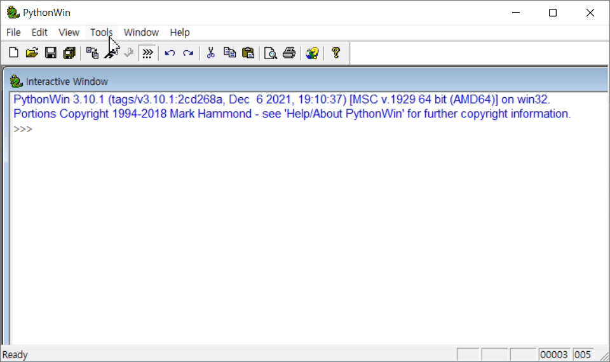Screen dimensions: 610x362
Task: Toggle the Interactive Window toolbar button
Action: (x=147, y=53)
